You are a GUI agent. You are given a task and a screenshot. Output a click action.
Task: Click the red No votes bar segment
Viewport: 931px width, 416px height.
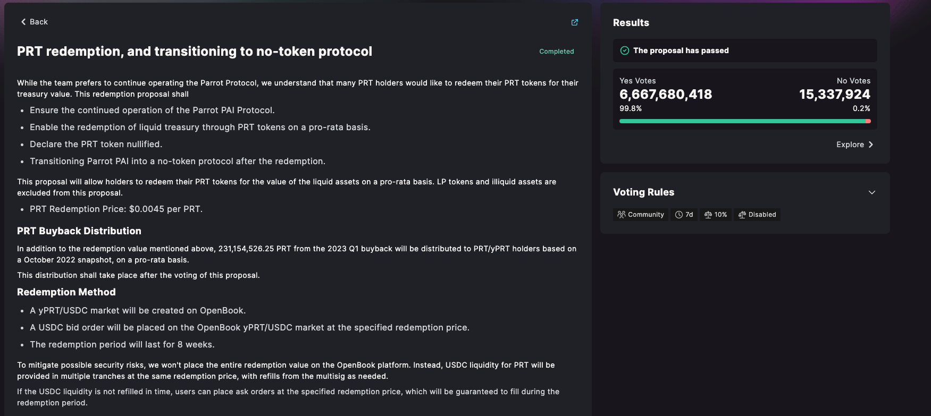[868, 121]
